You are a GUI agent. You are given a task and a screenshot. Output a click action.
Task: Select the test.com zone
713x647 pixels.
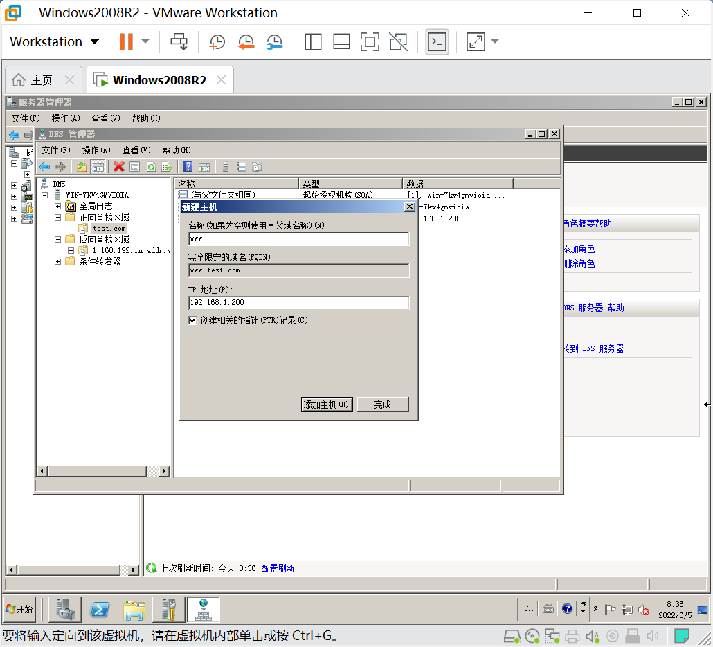click(x=109, y=228)
